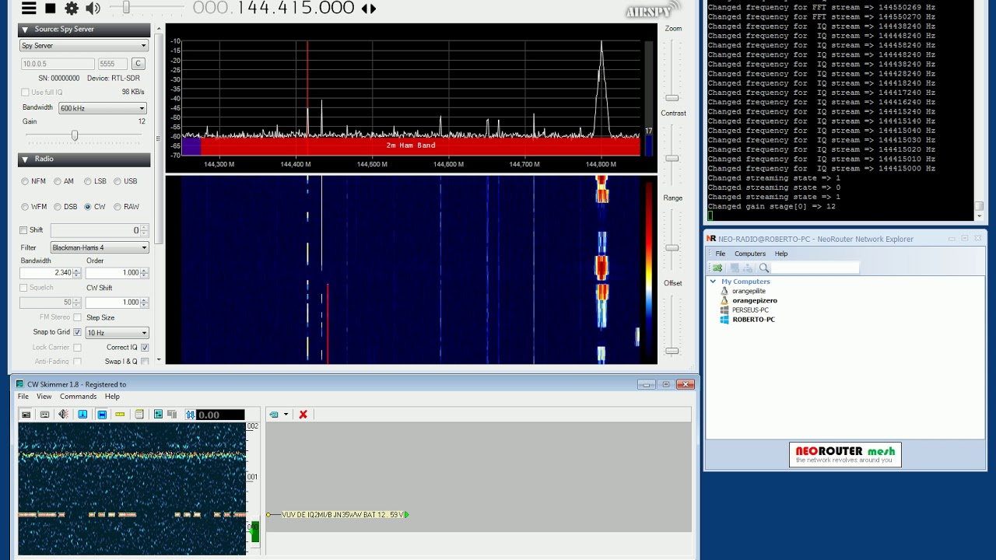Collapse the Source: Spy Server panel
Screen dimensions: 996x560
(25, 30)
